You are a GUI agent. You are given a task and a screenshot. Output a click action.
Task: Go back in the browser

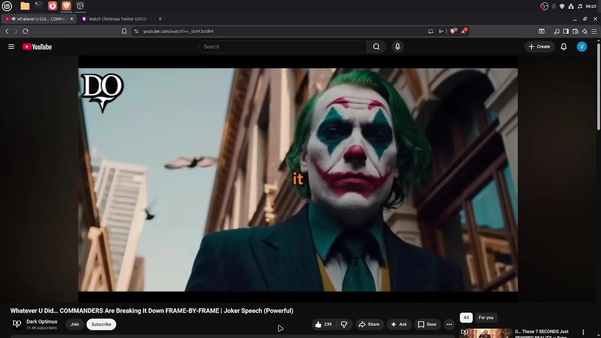7,31
